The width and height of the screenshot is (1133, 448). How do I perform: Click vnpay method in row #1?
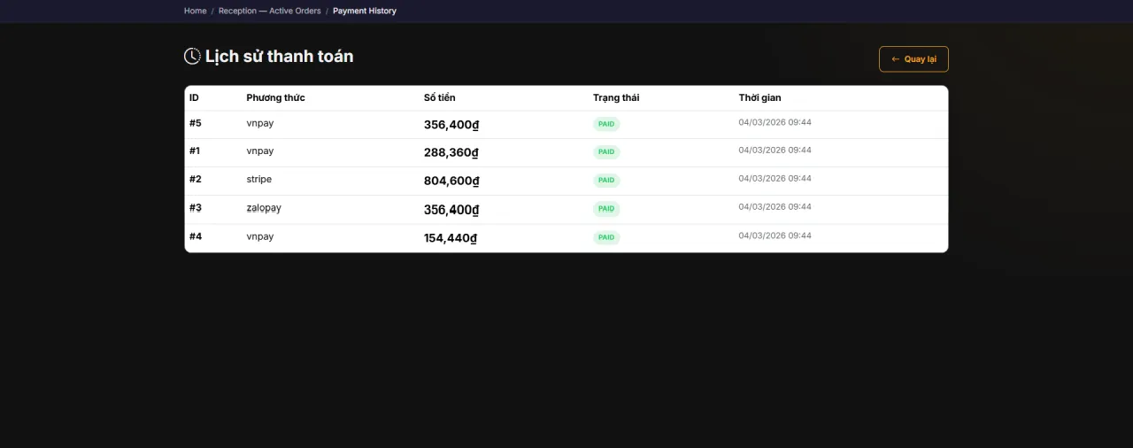(x=260, y=151)
